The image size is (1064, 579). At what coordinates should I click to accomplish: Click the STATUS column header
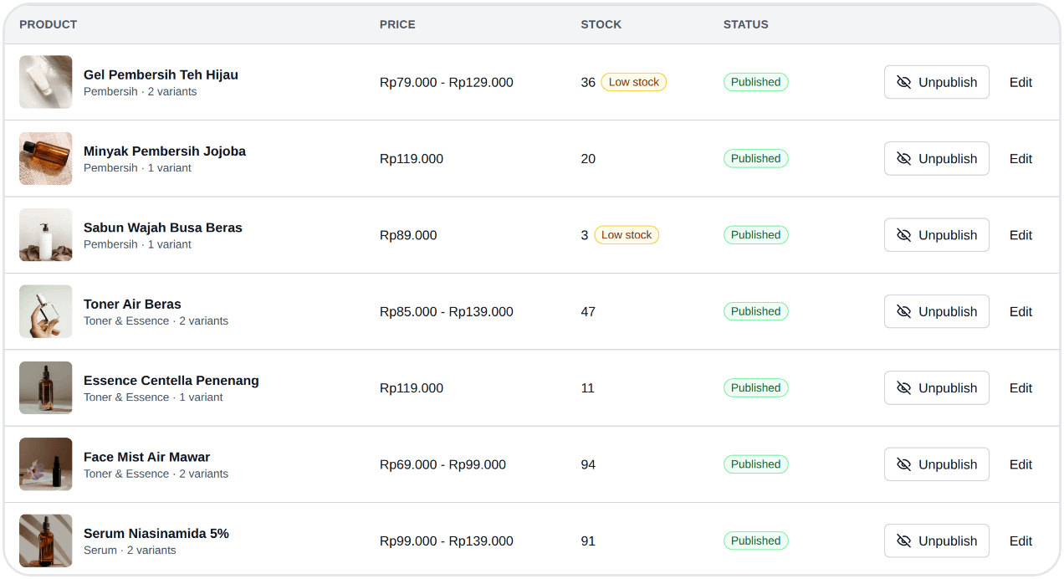746,24
